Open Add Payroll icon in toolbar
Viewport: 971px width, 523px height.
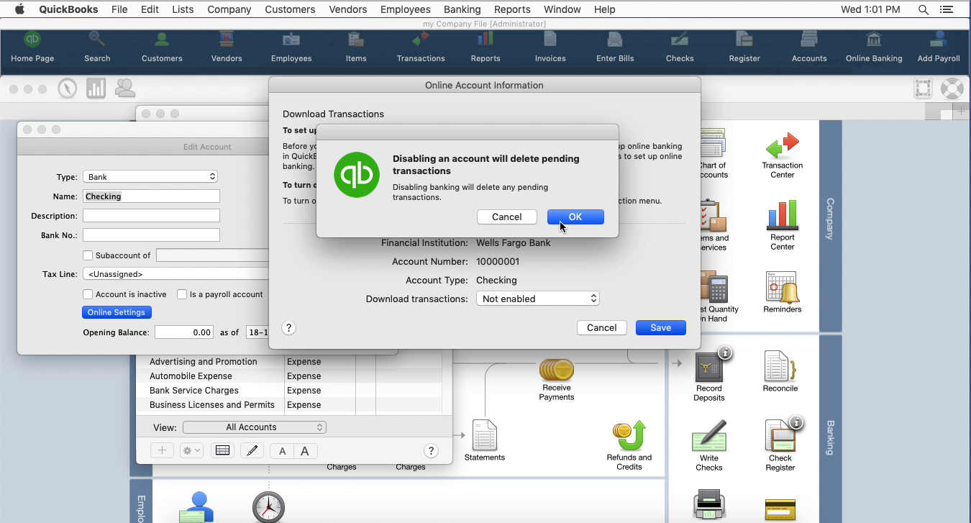(939, 47)
